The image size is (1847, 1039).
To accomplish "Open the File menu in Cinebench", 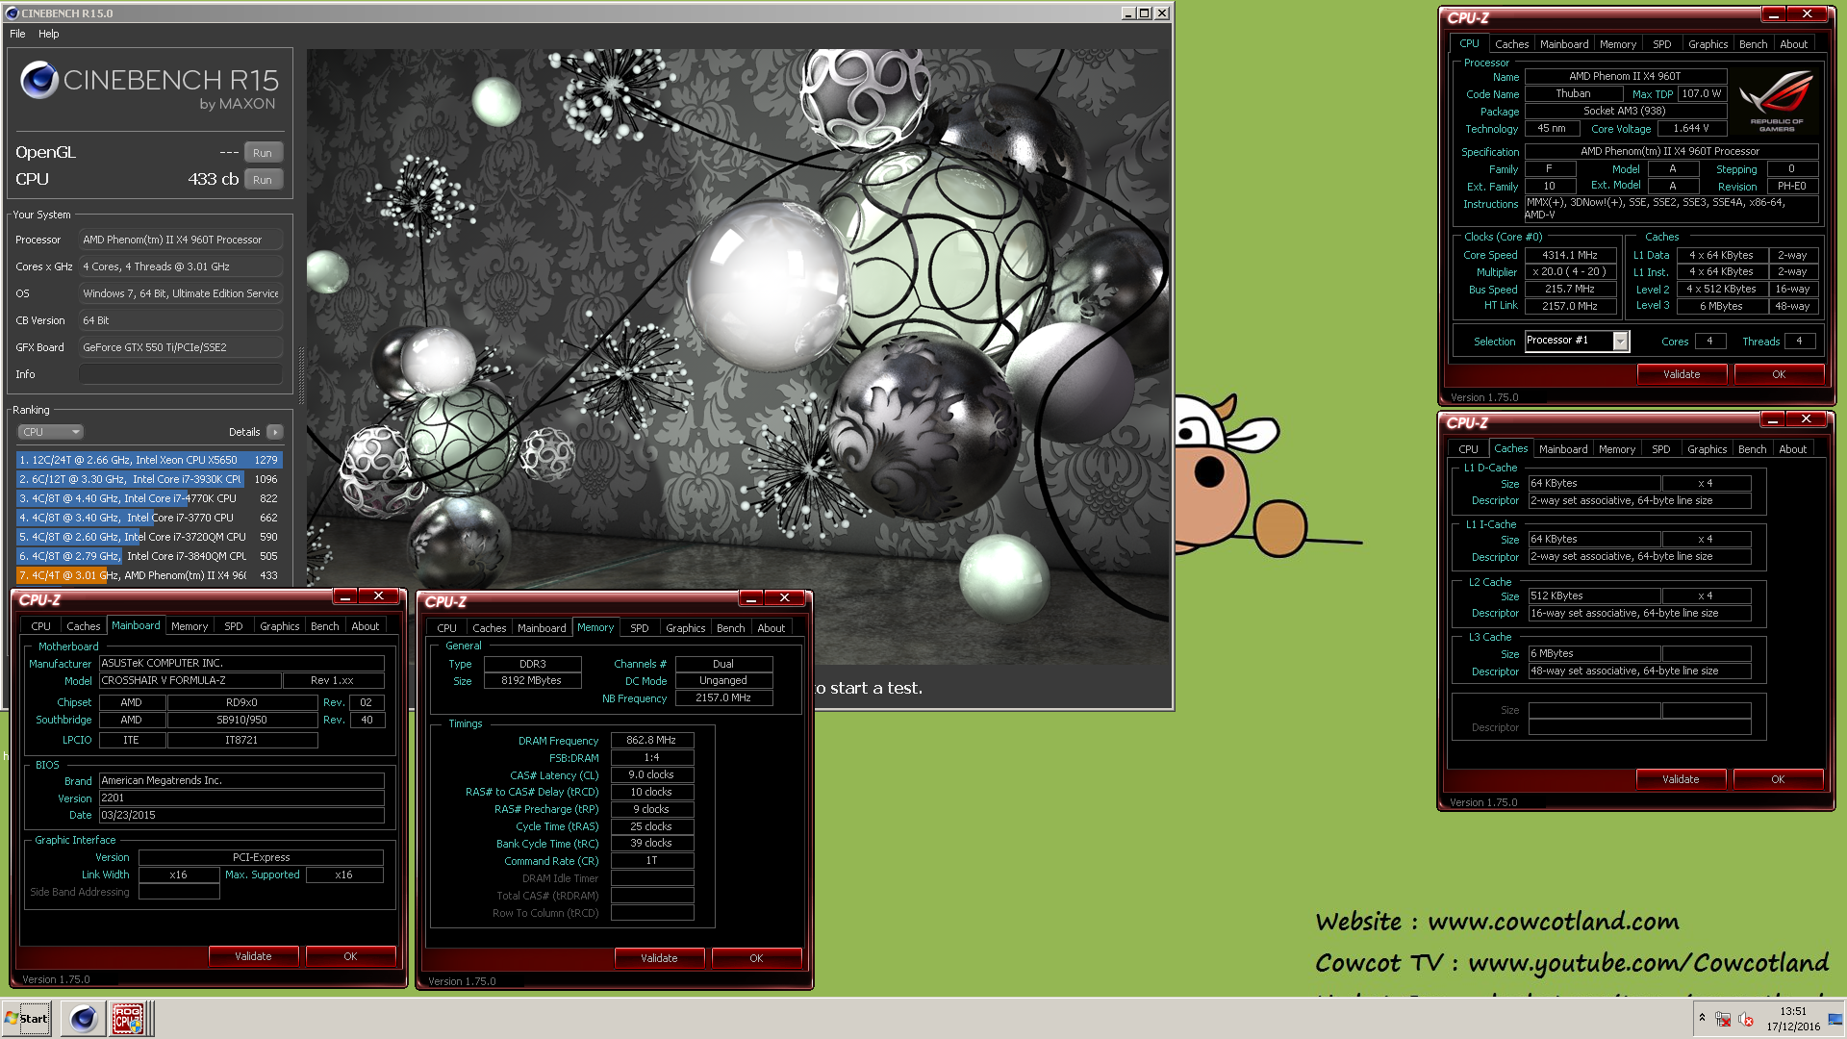I will click(x=17, y=34).
